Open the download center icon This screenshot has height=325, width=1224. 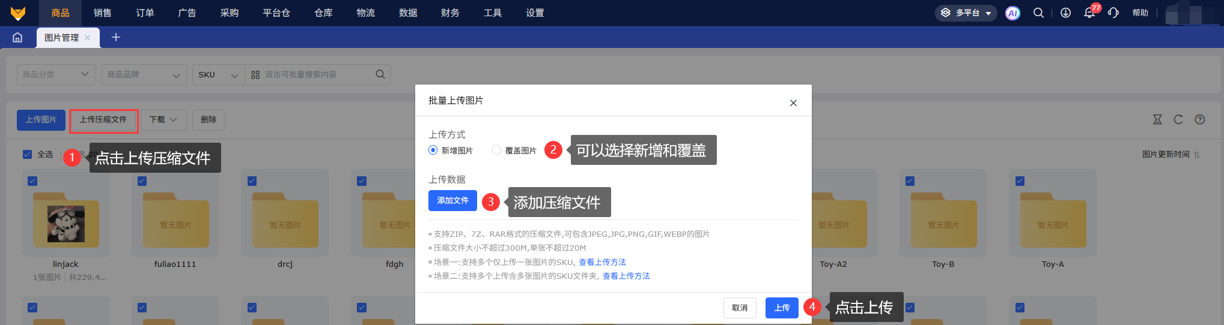(1065, 13)
